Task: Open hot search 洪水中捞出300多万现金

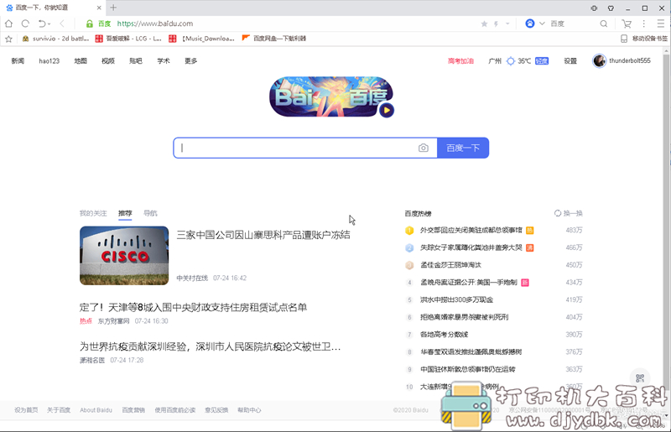Action: tap(456, 299)
